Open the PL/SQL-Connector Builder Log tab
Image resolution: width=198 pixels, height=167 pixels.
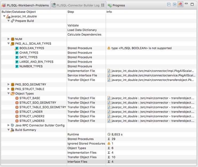(x=78, y=5)
